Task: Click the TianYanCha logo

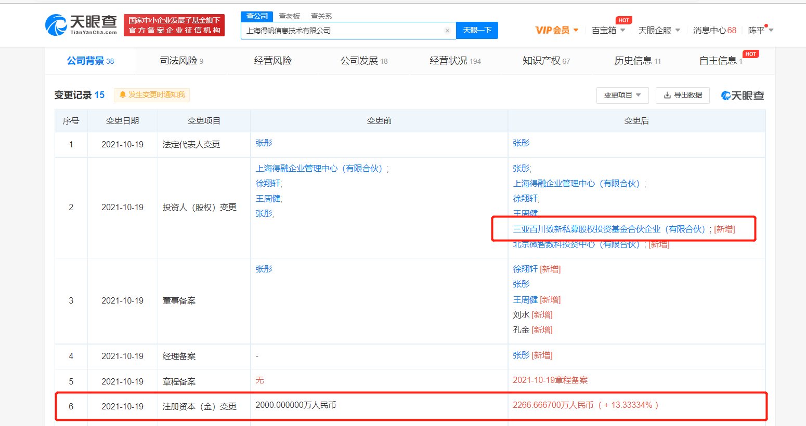Action: click(x=81, y=25)
